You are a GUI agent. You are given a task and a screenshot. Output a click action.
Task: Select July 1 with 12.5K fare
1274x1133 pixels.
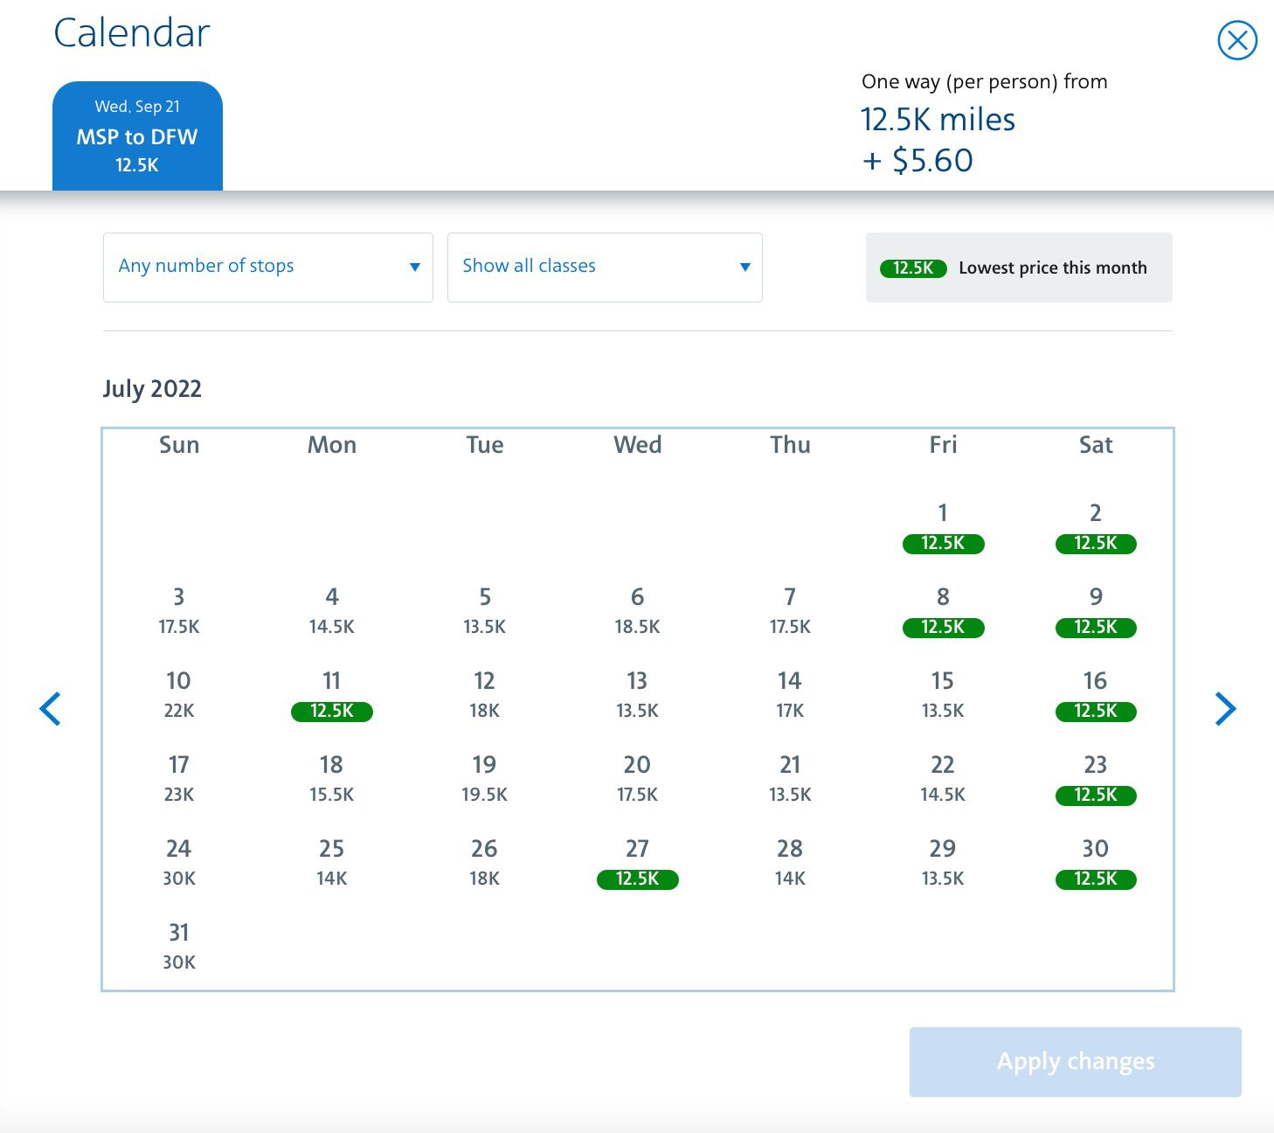coord(943,527)
